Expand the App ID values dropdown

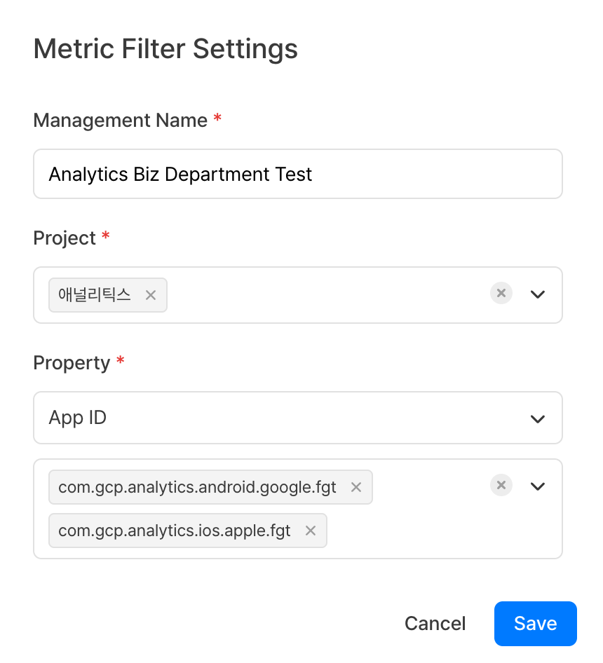tap(537, 485)
